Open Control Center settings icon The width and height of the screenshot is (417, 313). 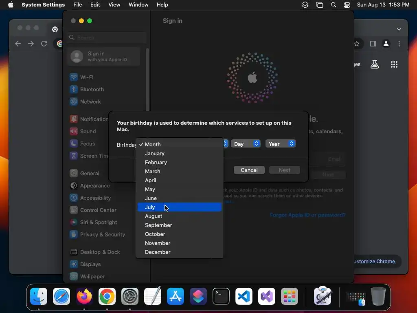pyautogui.click(x=74, y=210)
